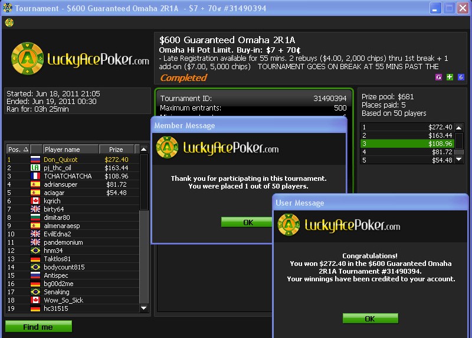This screenshot has height=338, width=472.
Task: Select player row bodycount815
Action: pyautogui.click(x=73, y=267)
